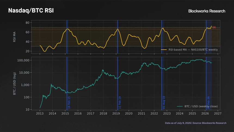The image size is (234, 132).
Task: Click the RSI MA y-axis title
Action: [x=14, y=37]
